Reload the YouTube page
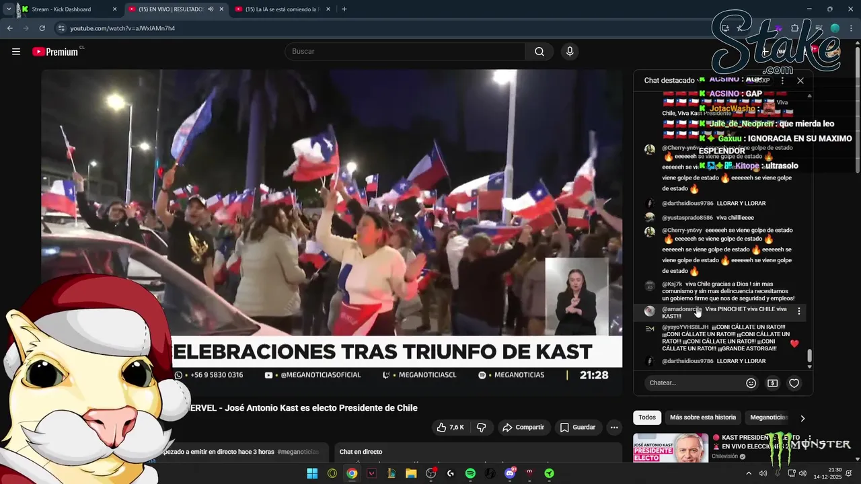 point(42,28)
